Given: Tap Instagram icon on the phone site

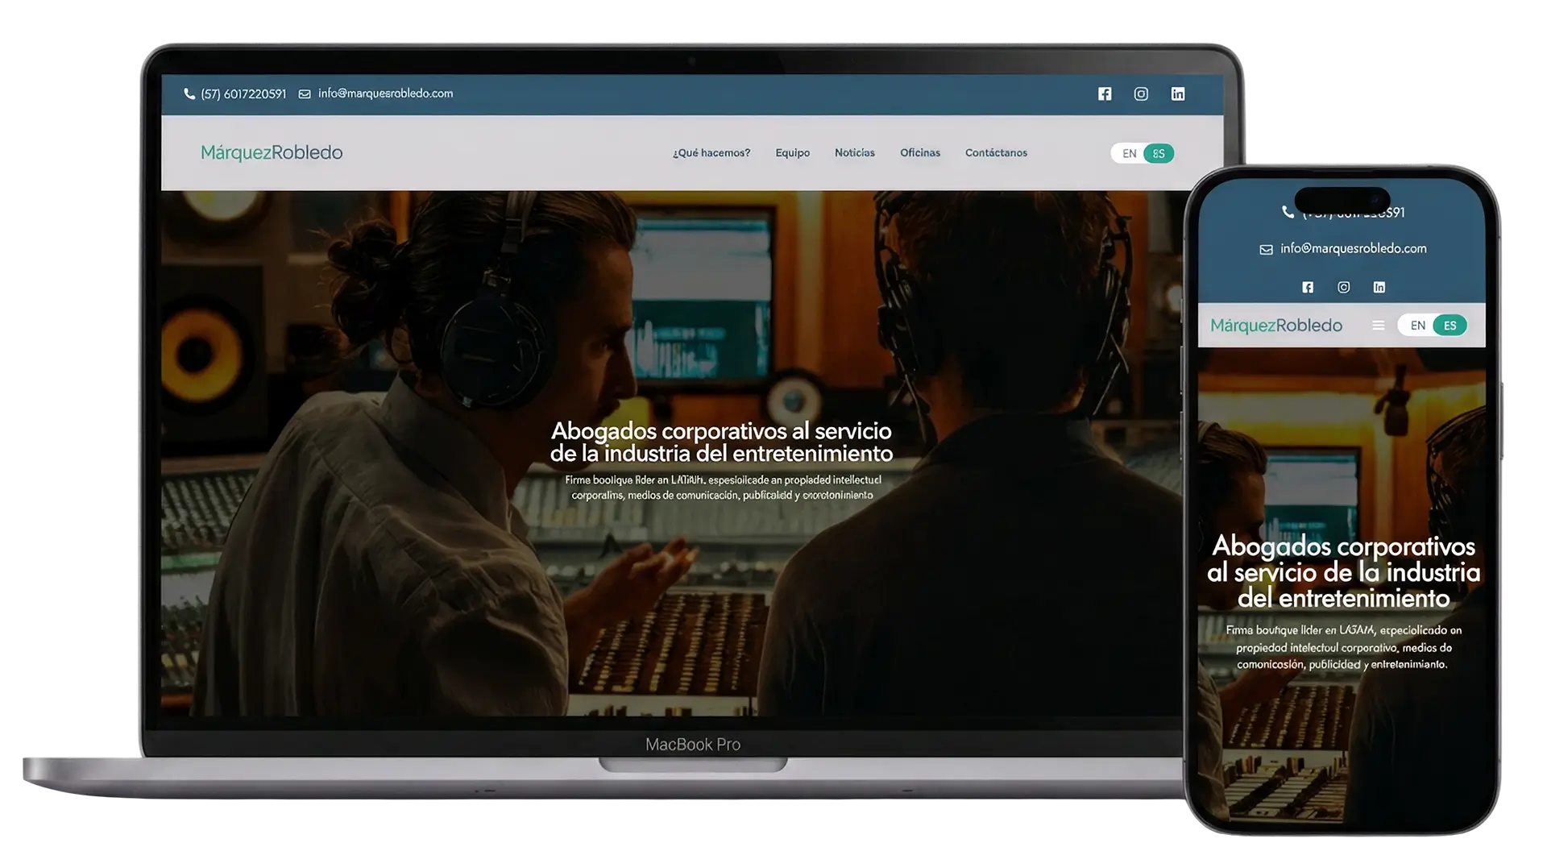Looking at the screenshot, I should pos(1344,287).
